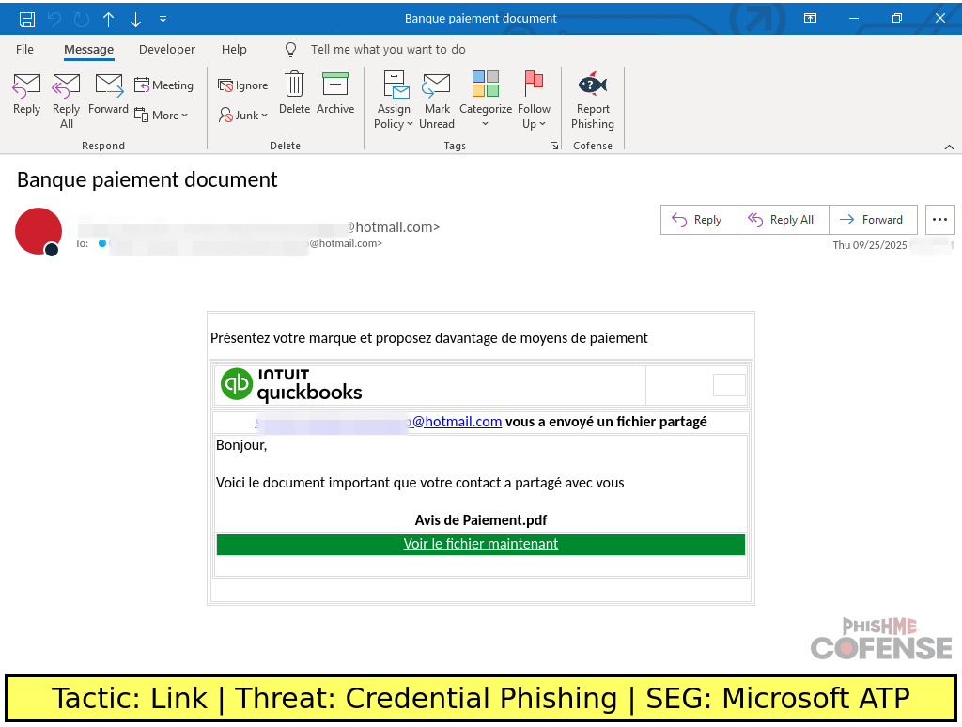The image size is (962, 727).
Task: Type in 'Tell me what you want to do' box
Action: [x=388, y=50]
